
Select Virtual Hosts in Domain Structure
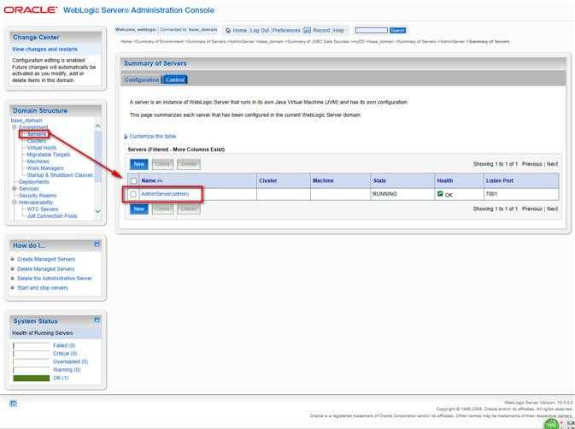click(x=42, y=148)
